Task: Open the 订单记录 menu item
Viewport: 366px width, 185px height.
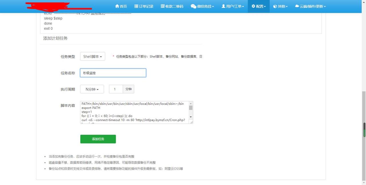Action: pyautogui.click(x=144, y=6)
